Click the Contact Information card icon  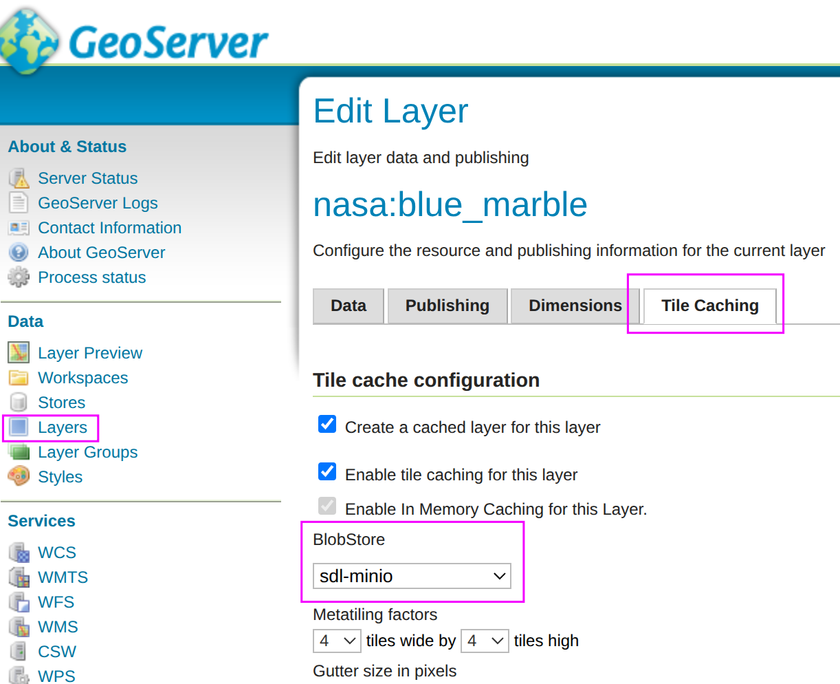tap(19, 228)
